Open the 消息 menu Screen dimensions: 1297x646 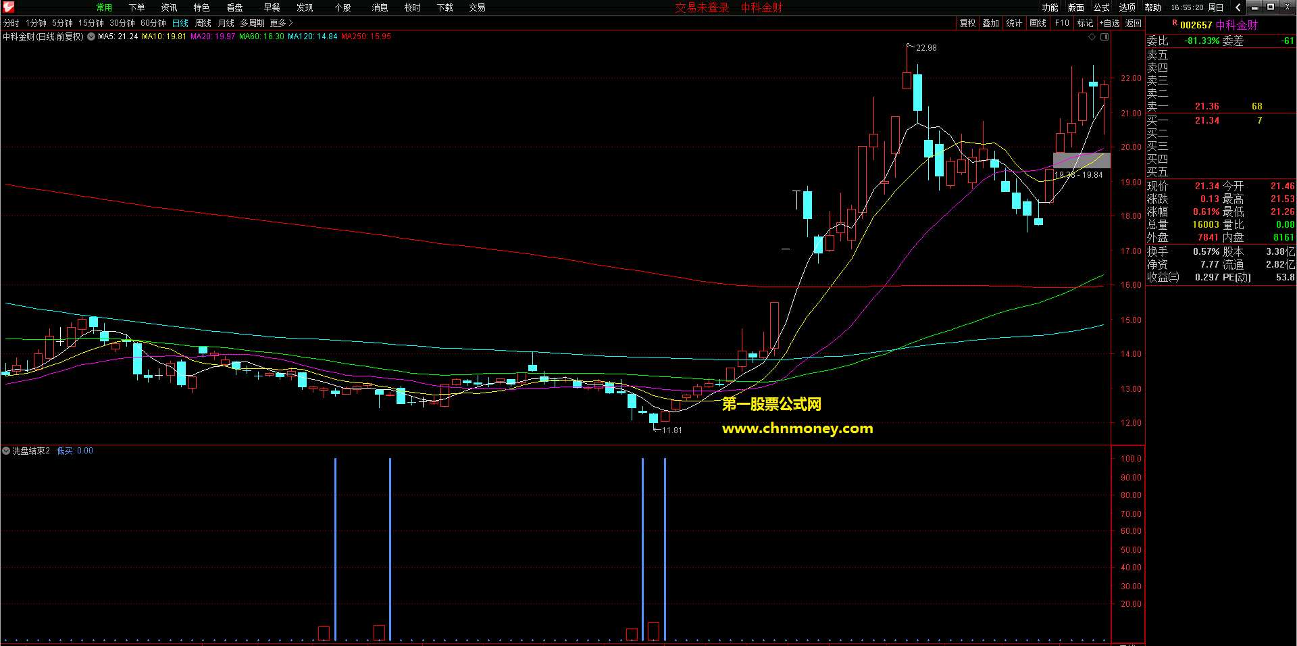coord(380,7)
